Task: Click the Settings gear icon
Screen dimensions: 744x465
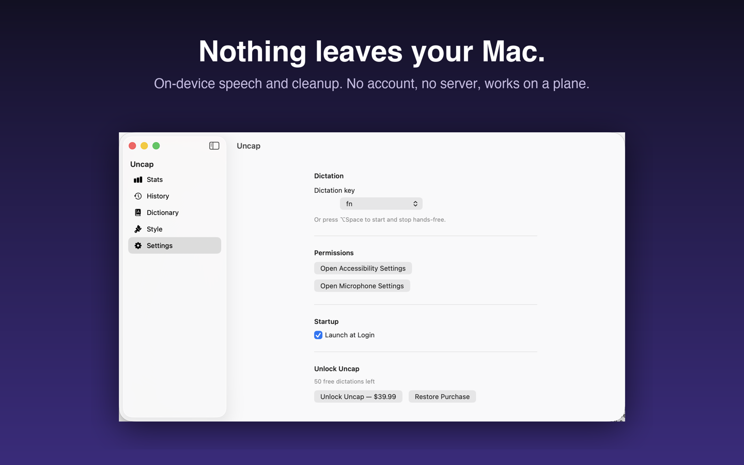Action: tap(138, 245)
